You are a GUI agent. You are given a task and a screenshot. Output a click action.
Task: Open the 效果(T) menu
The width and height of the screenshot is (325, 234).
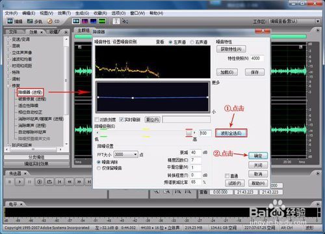pyautogui.click(x=64, y=13)
